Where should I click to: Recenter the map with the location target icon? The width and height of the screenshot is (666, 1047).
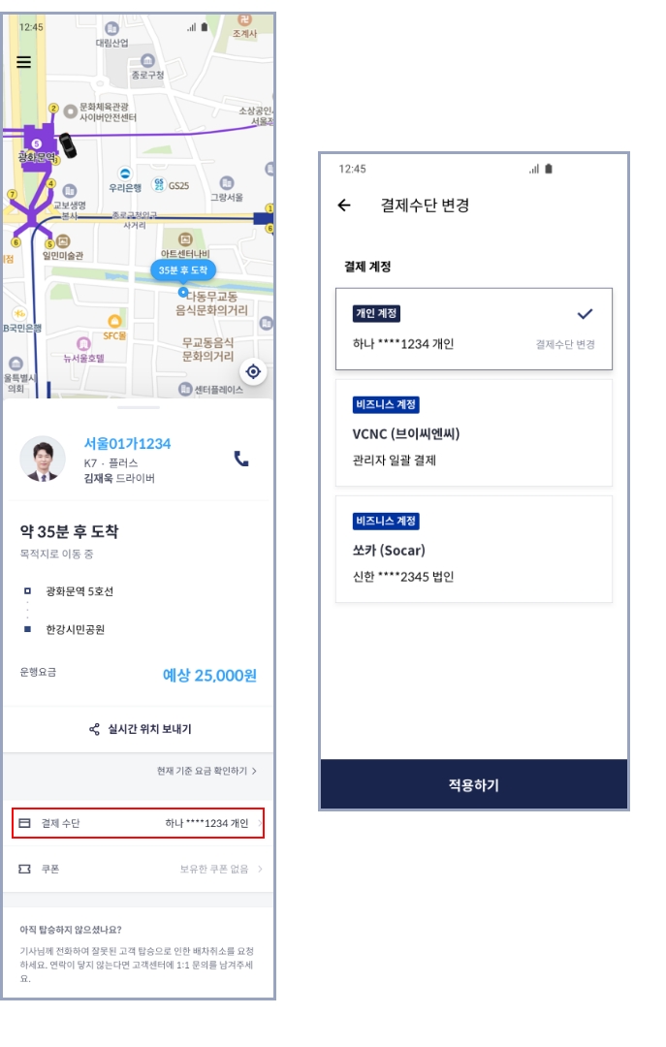pyautogui.click(x=253, y=371)
